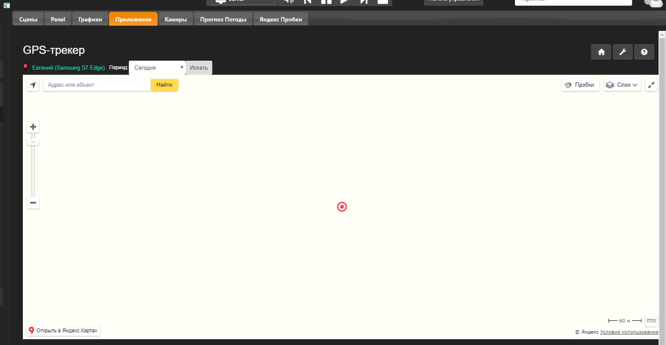Click the 60 м map scale label
The height and width of the screenshot is (345, 666).
[625, 321]
